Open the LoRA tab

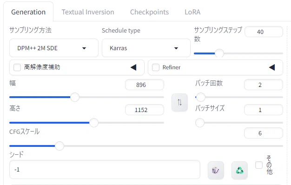pos(192,12)
